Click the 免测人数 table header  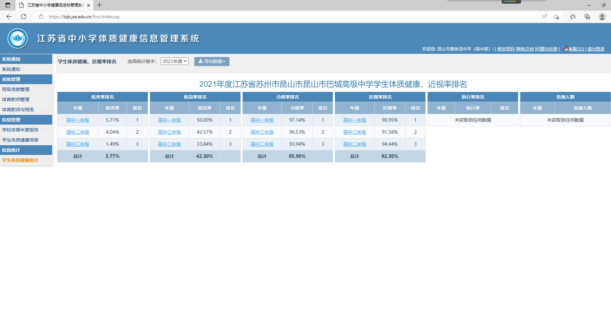tap(565, 97)
